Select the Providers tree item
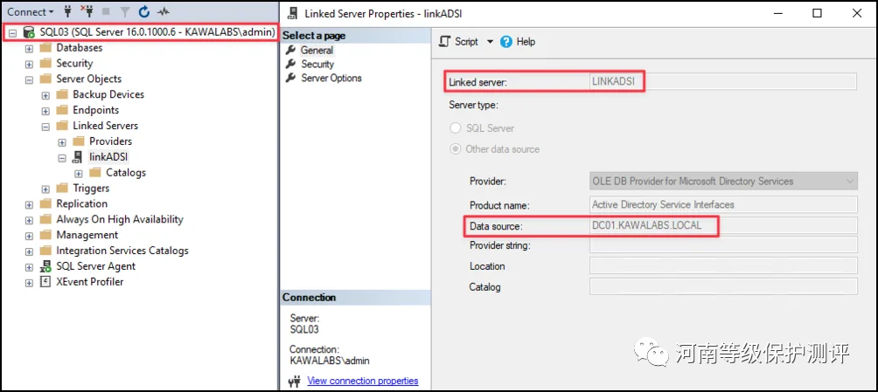 [110, 141]
